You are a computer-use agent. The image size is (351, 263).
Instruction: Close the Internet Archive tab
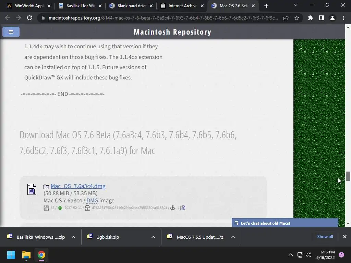pos(202,6)
